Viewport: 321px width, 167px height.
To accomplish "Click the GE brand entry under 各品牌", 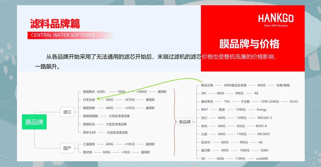I will click(203, 159).
